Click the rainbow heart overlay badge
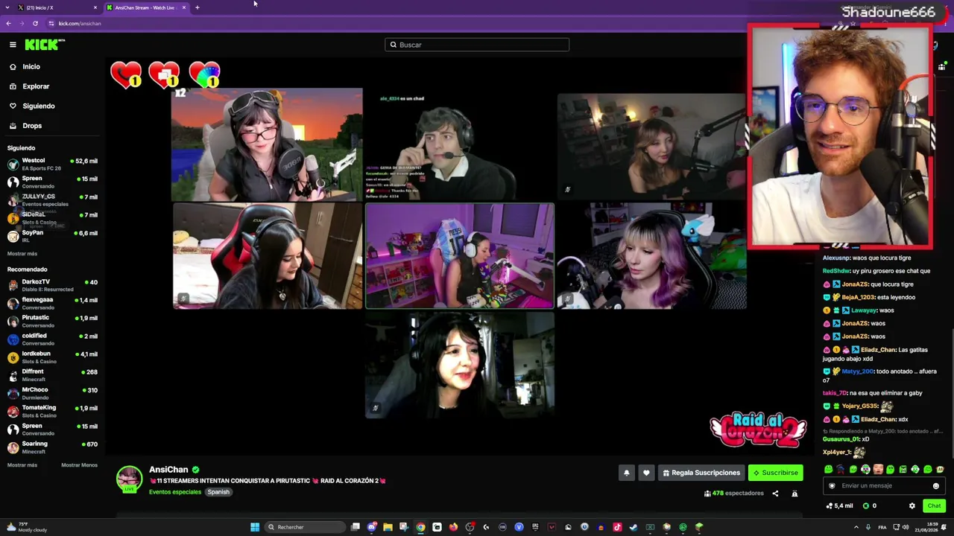Viewport: 954px width, 536px height. (204, 75)
